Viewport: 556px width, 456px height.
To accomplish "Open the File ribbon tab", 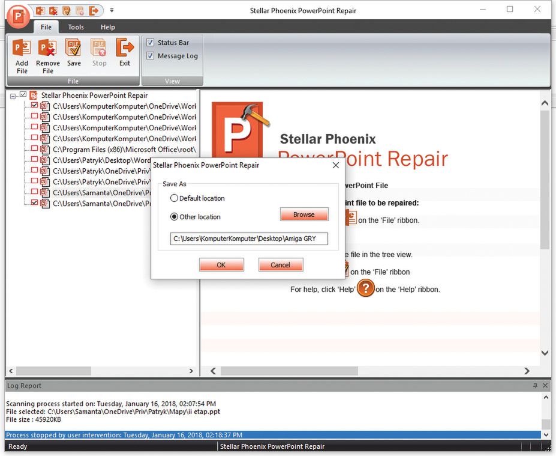I will pos(46,27).
